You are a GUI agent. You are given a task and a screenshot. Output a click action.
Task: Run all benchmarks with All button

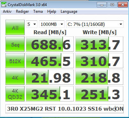[x=15, y=27]
